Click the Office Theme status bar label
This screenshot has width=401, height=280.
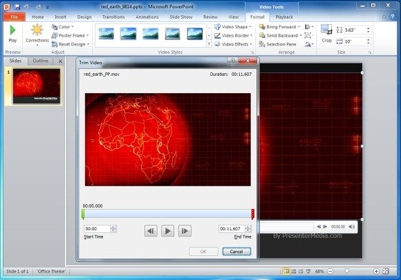point(51,271)
